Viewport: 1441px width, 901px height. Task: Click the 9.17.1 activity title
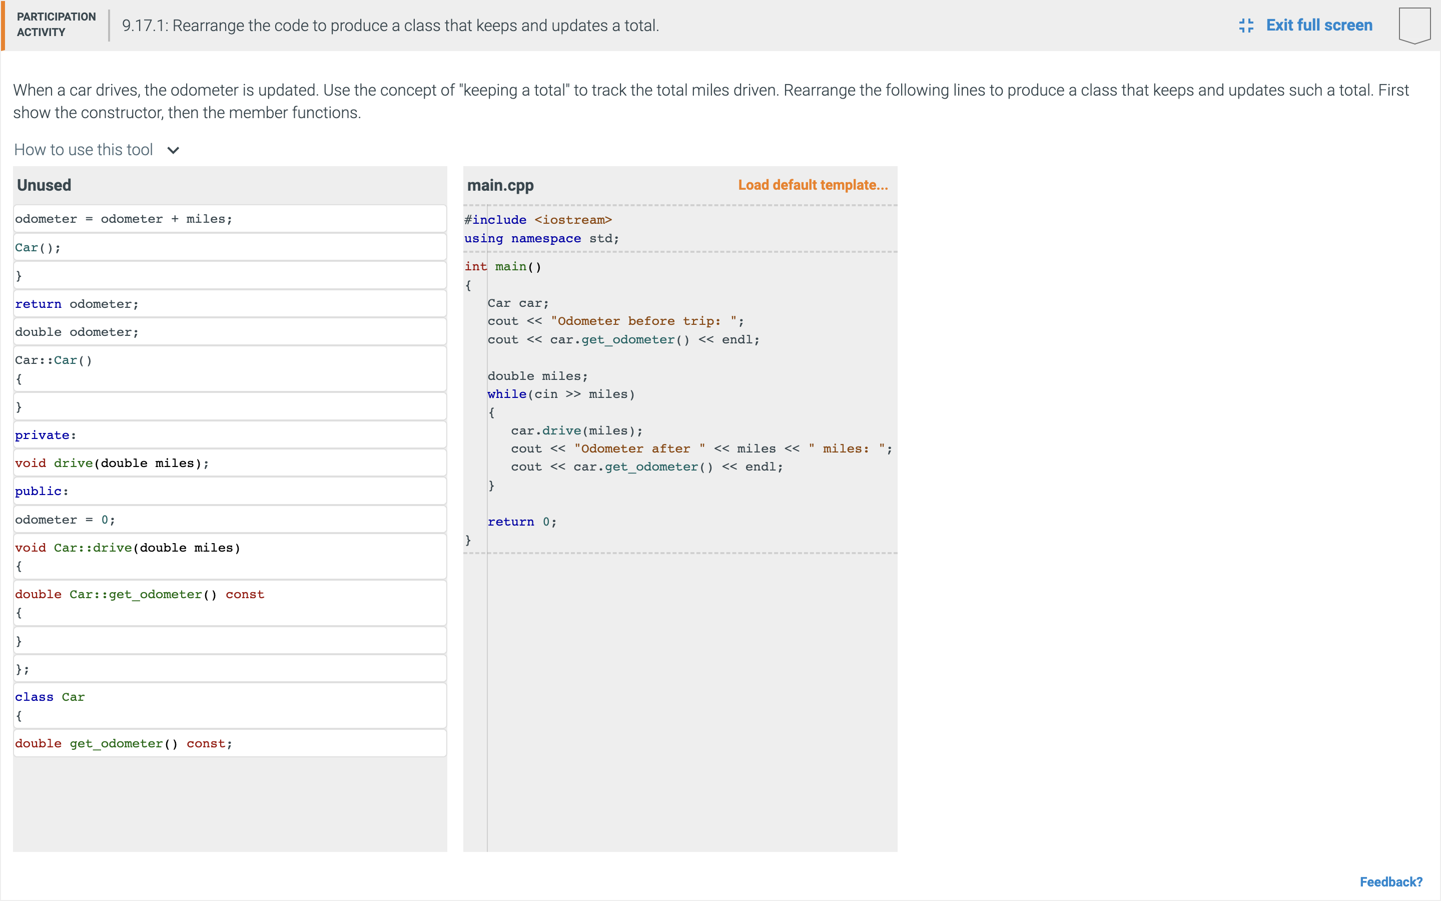tap(391, 26)
